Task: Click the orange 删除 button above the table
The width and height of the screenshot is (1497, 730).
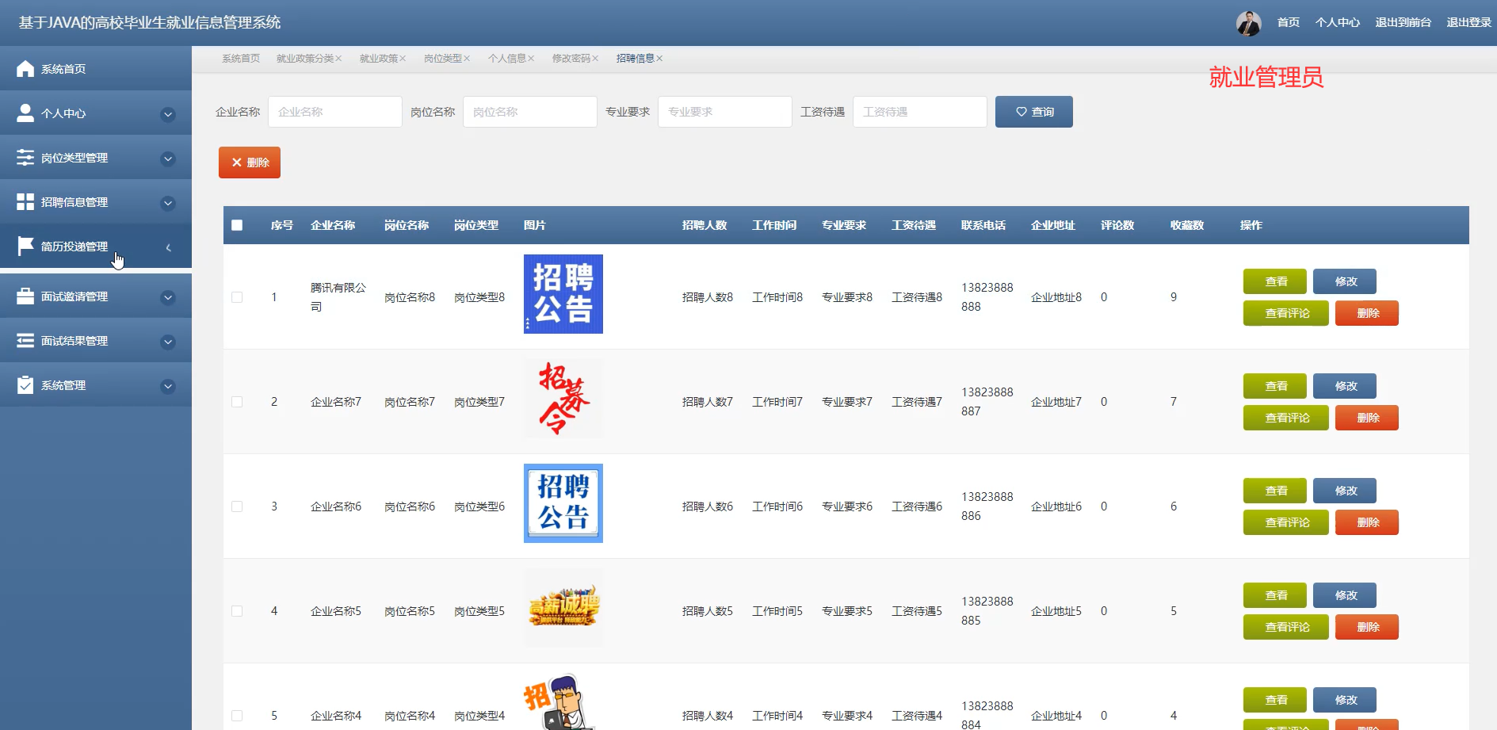Action: point(250,162)
